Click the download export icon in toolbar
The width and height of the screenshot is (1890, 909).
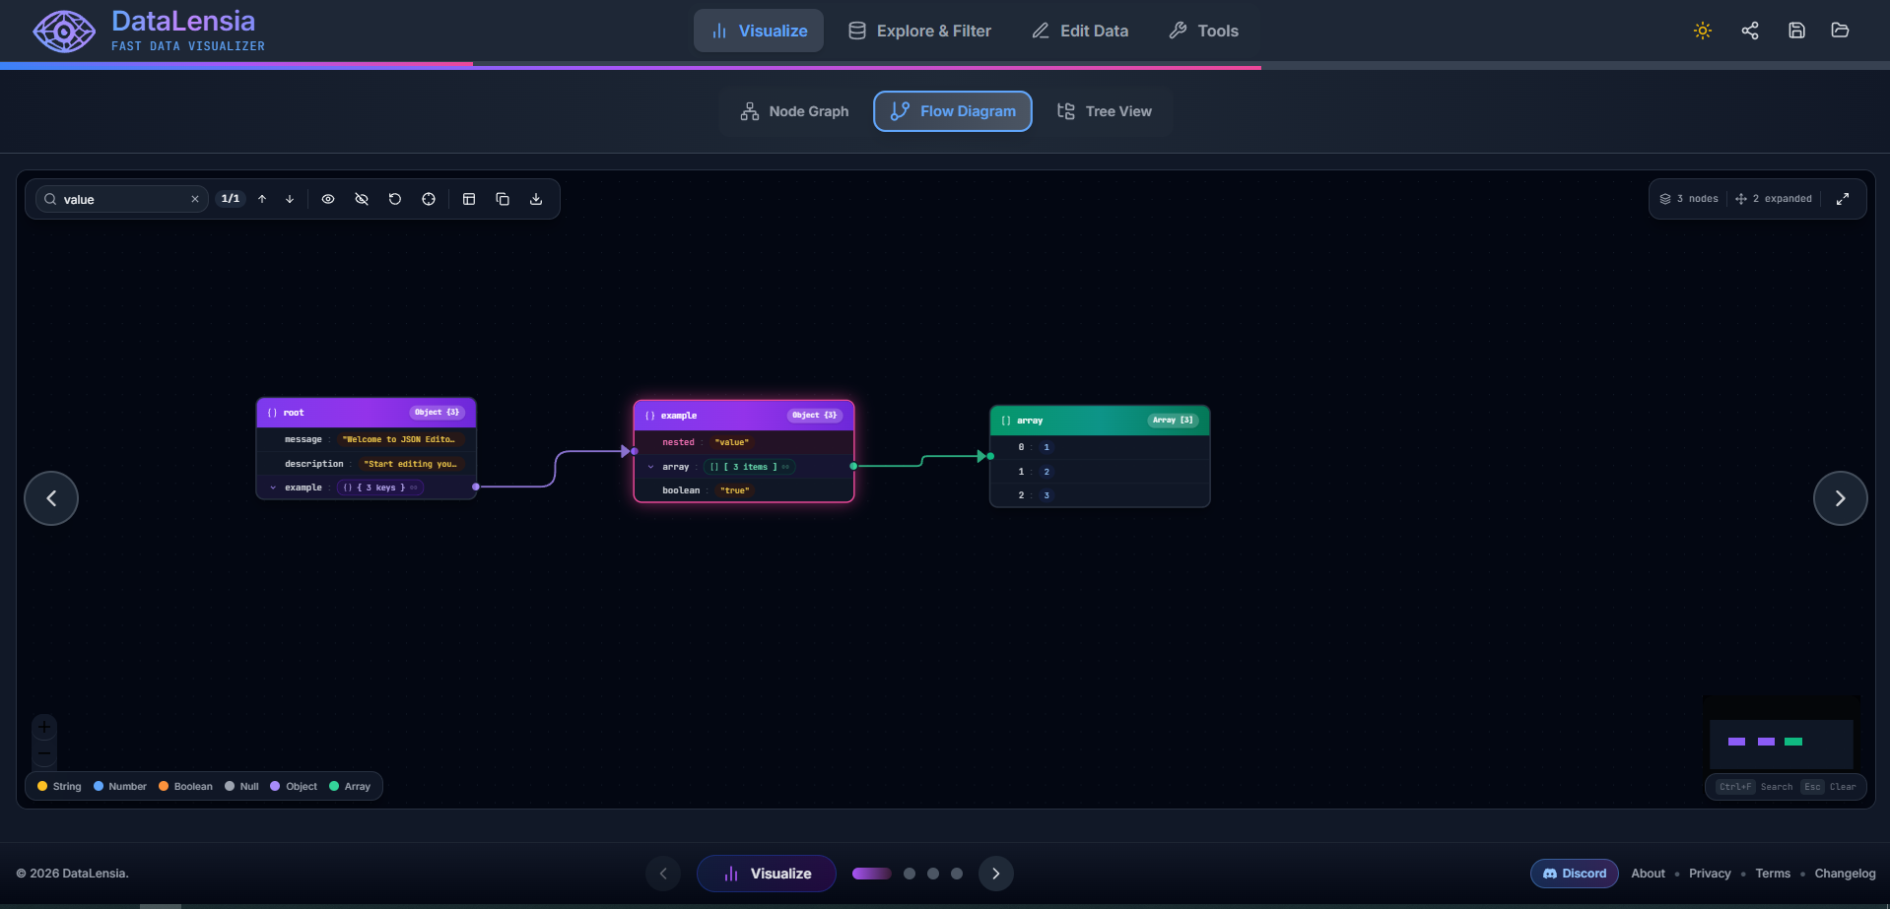(x=536, y=199)
